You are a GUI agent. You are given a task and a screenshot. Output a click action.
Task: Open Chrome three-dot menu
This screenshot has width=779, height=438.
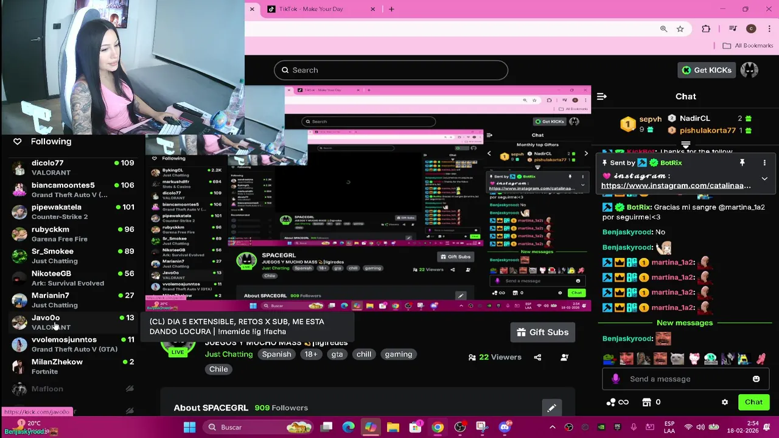pos(769,29)
